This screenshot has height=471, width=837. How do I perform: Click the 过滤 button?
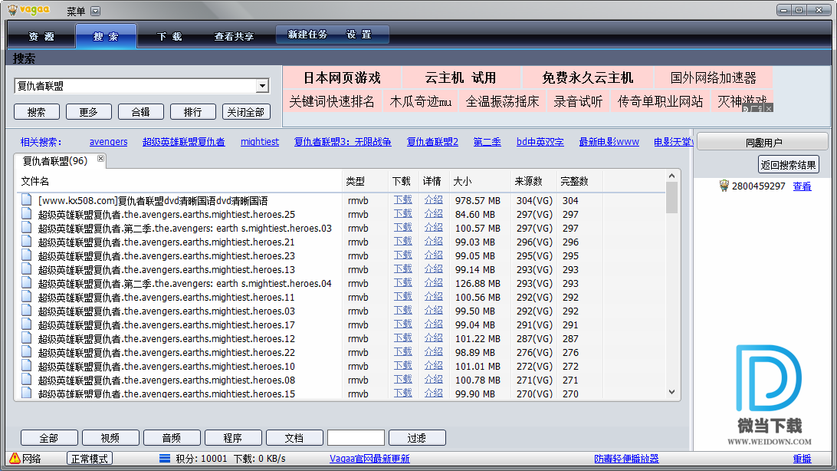point(417,438)
